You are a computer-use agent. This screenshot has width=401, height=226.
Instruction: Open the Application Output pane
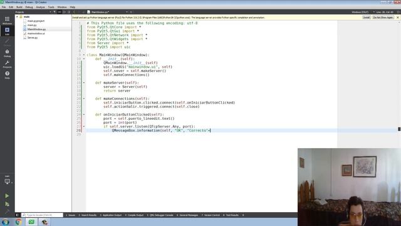111,215
